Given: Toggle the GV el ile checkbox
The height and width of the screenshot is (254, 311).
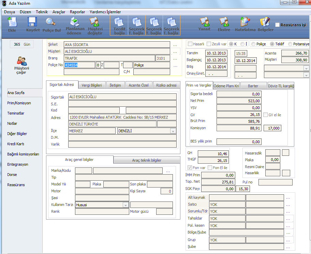Looking at the screenshot, I should tap(265, 115).
